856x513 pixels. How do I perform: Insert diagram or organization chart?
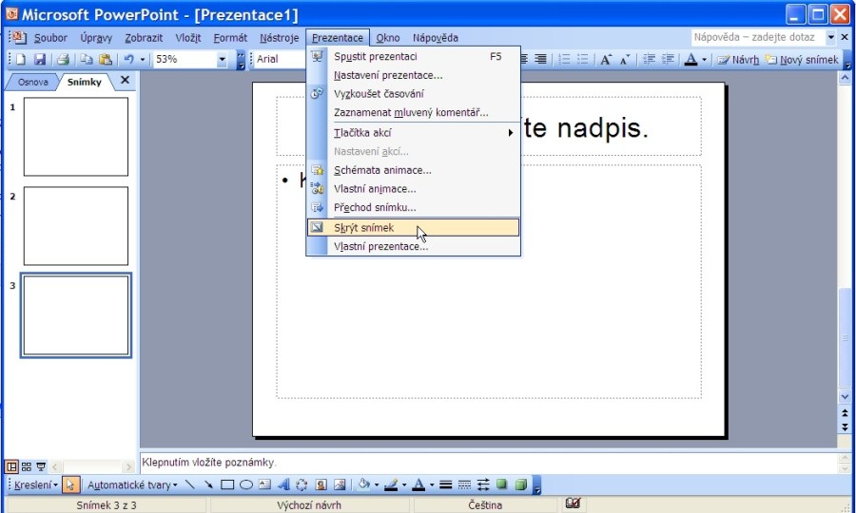pos(302,484)
